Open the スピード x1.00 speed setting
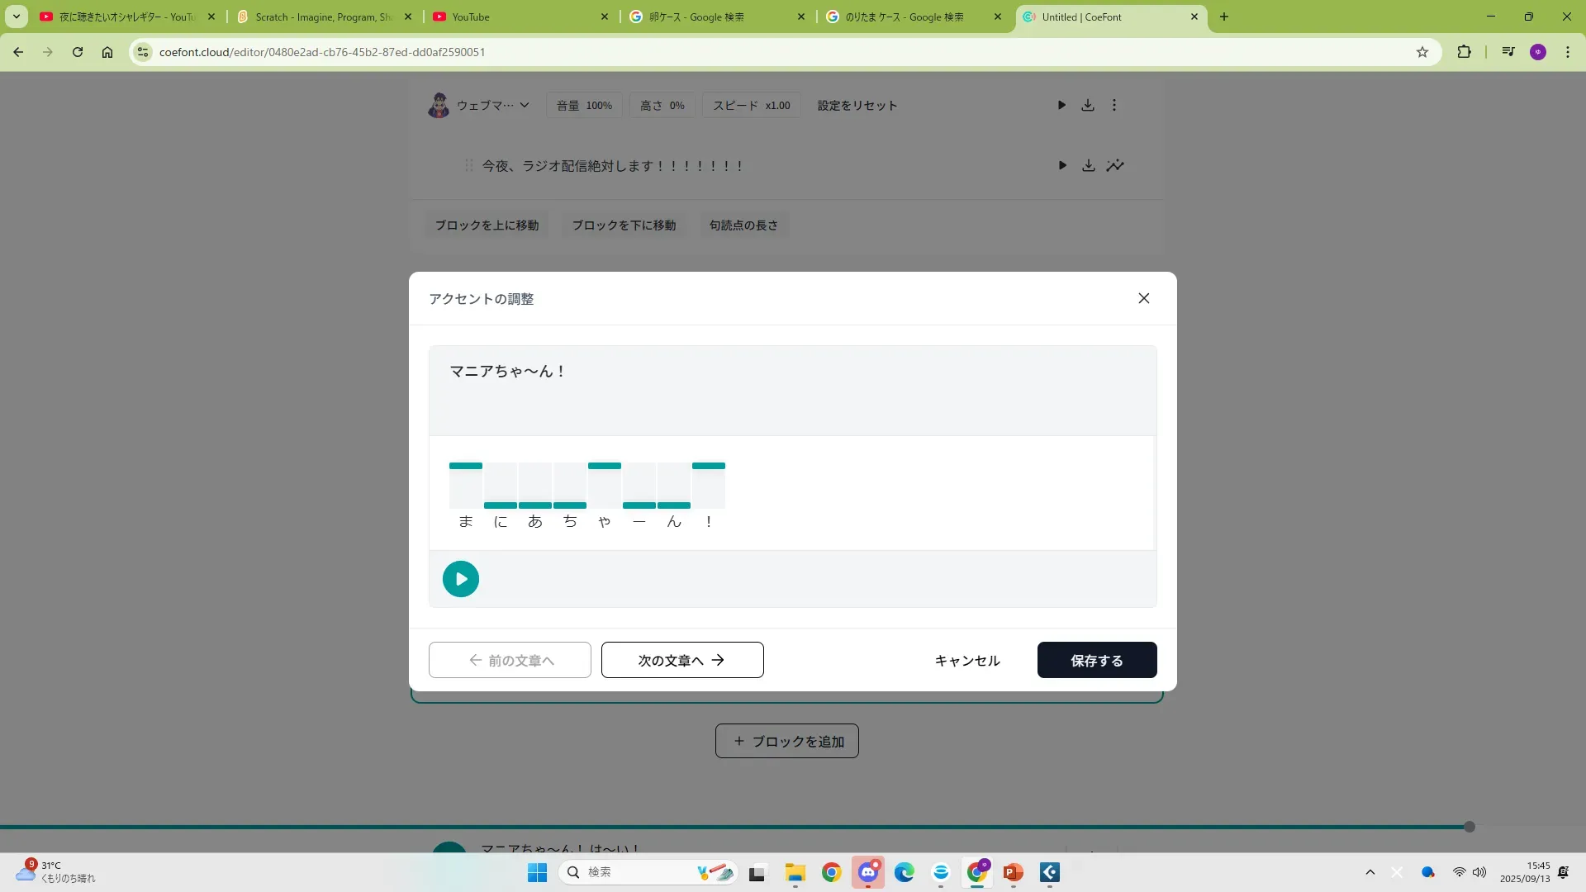Screen dimensions: 1586x892 click(x=751, y=105)
